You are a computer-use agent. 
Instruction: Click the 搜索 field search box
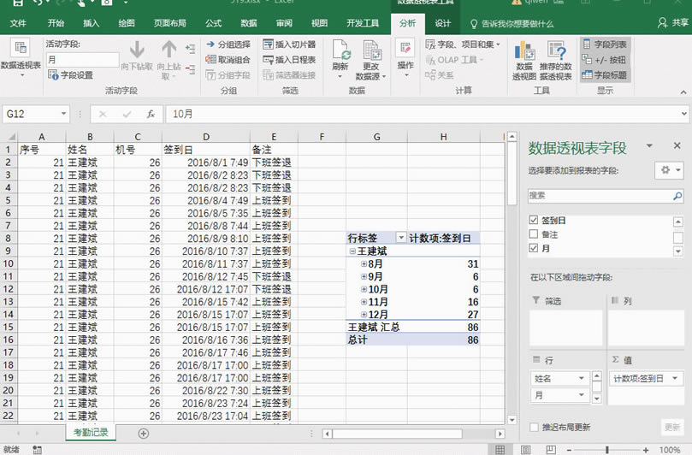pyautogui.click(x=599, y=196)
